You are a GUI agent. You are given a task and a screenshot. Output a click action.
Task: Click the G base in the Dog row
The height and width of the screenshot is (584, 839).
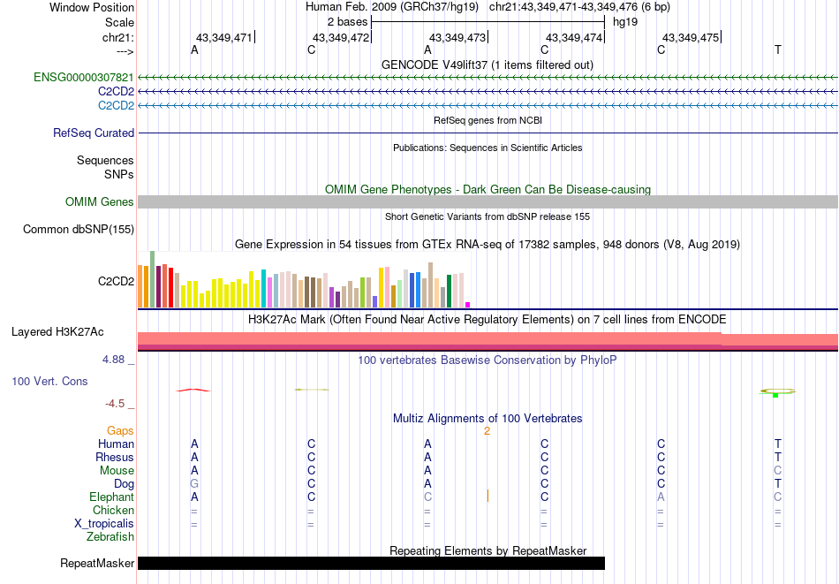(194, 484)
